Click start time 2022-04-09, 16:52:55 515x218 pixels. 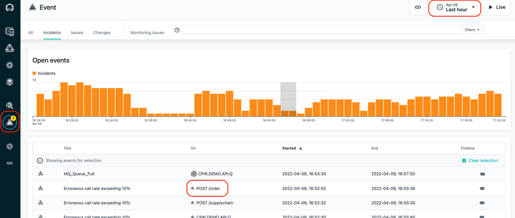pos(304,188)
